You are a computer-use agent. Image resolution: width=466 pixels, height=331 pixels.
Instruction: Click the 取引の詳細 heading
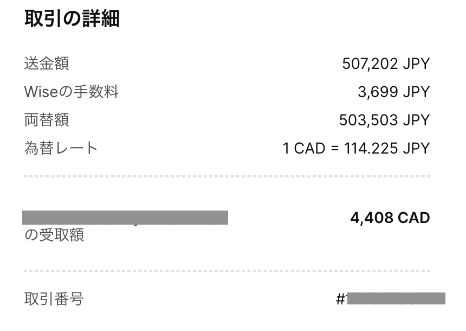[x=72, y=19]
